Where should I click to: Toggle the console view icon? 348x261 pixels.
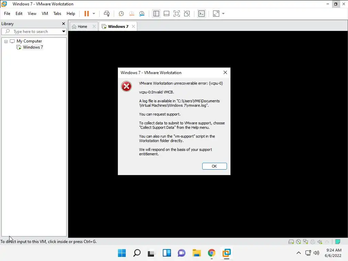point(202,14)
